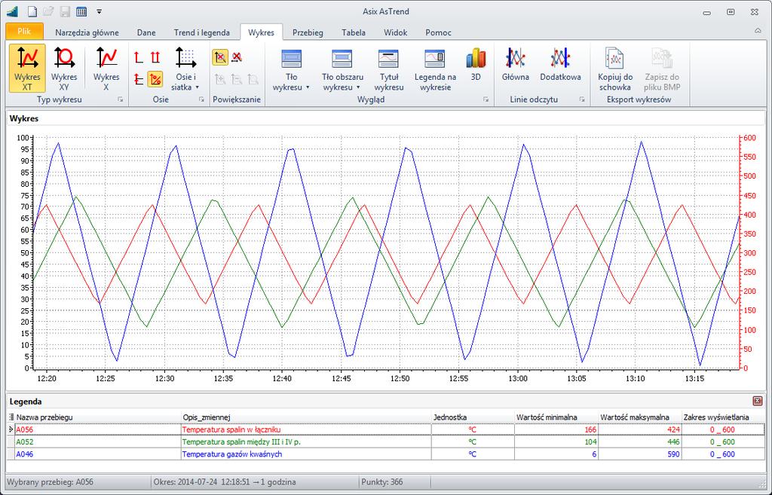Collapse the ribbon with the chevron
The image size is (772, 495).
[758, 30]
